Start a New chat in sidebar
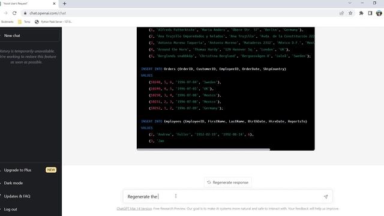 (29, 35)
